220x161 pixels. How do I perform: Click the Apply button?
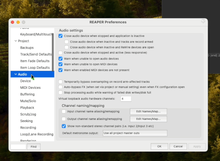[x=197, y=147]
